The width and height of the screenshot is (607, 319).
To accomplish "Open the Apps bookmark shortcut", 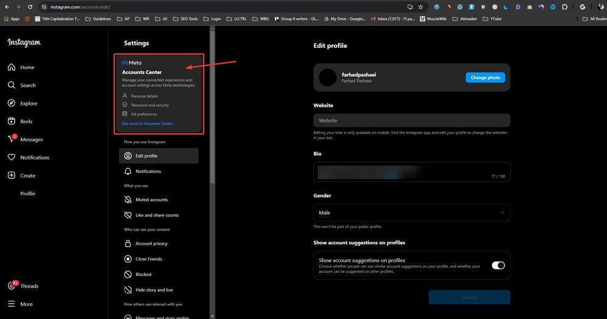I will point(12,19).
